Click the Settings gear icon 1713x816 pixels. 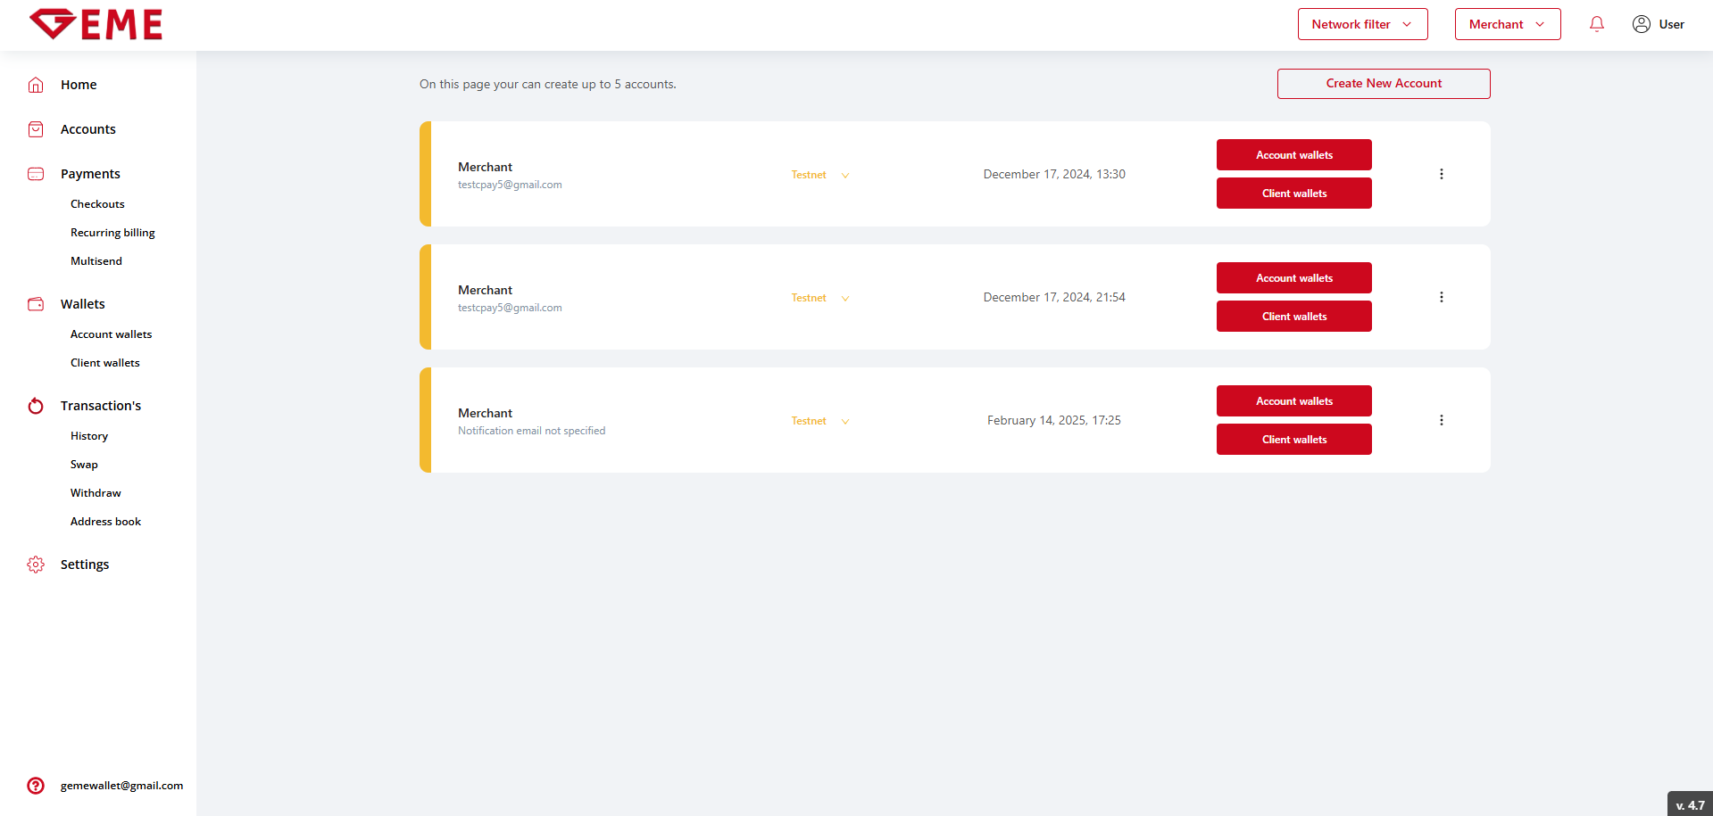36,565
